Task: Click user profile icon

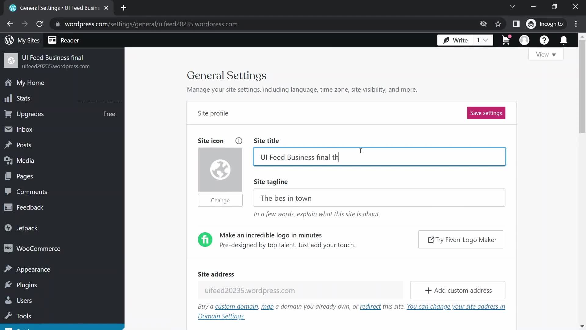Action: pyautogui.click(x=524, y=40)
